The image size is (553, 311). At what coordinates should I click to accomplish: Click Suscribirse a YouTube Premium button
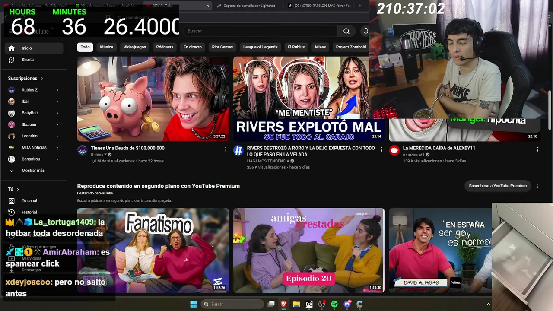[x=498, y=186]
